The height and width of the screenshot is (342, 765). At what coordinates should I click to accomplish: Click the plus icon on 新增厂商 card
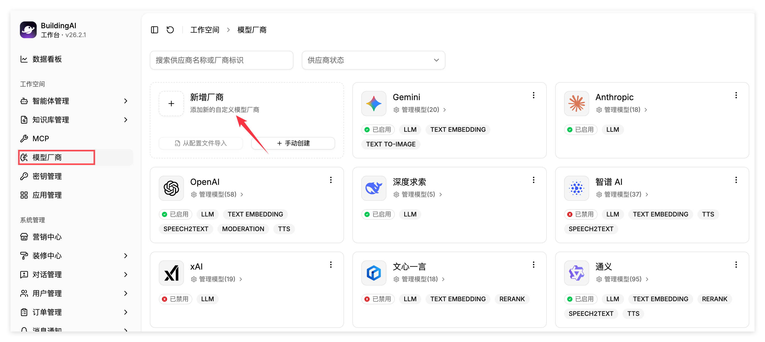[x=171, y=104]
